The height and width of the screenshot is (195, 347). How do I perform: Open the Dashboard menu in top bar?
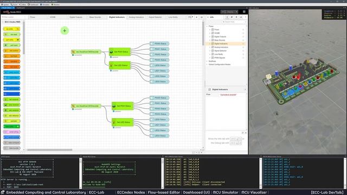click(x=33, y=5)
